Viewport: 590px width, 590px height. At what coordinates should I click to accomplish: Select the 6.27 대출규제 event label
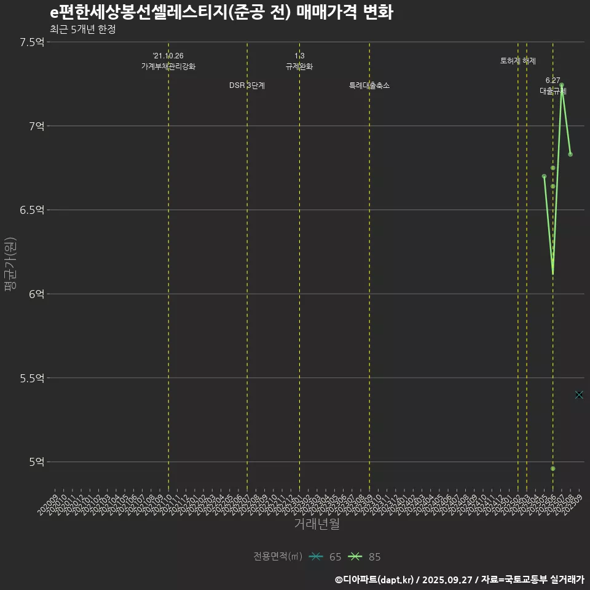pos(553,85)
